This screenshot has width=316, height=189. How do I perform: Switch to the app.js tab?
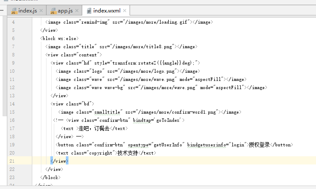pos(65,11)
